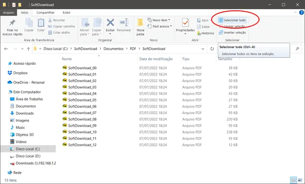Click Documentos in the address path

tap(114, 49)
